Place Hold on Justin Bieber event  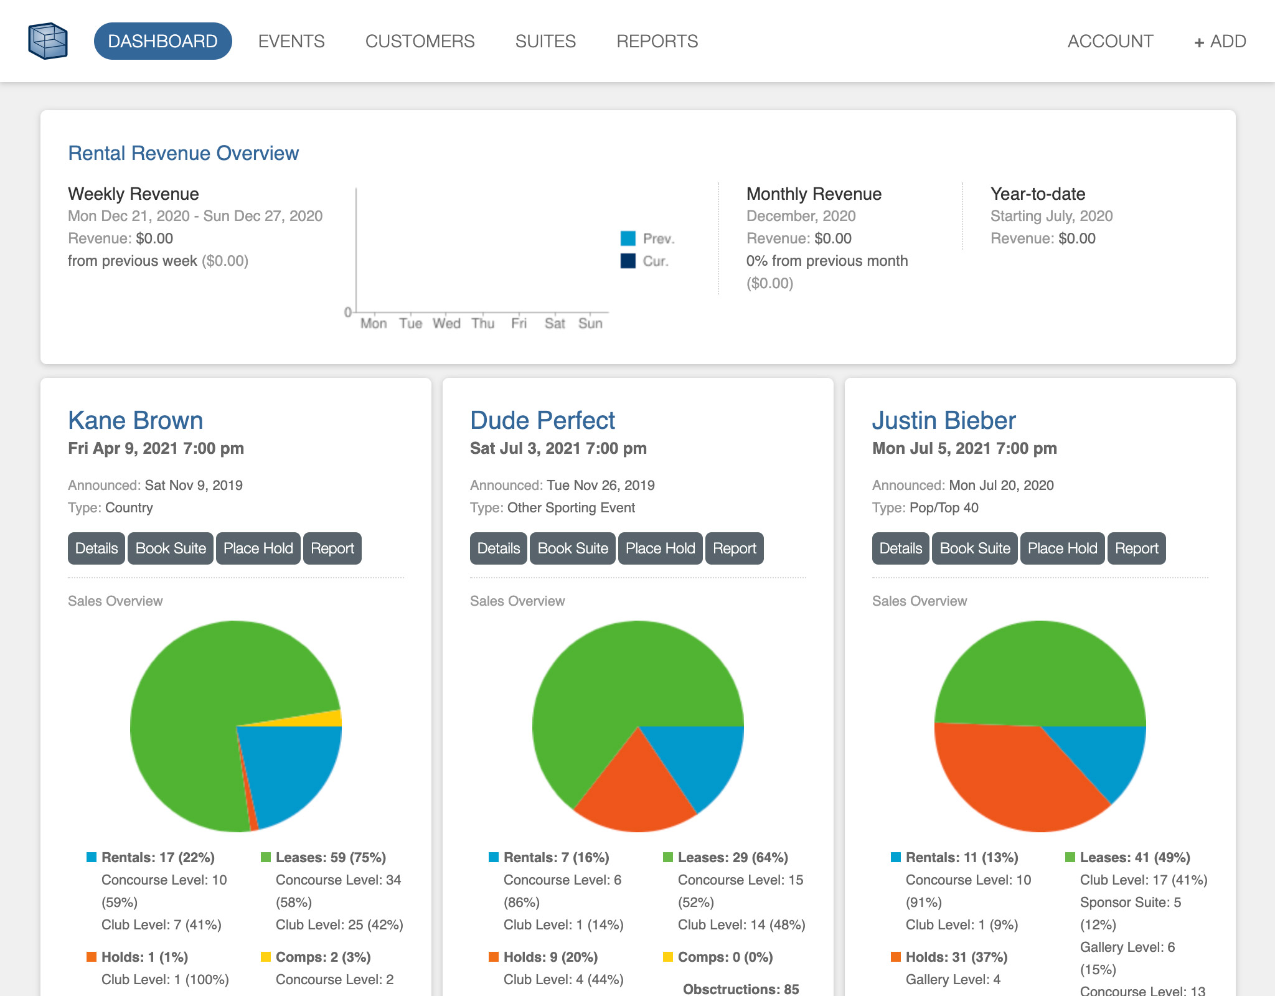tap(1063, 548)
